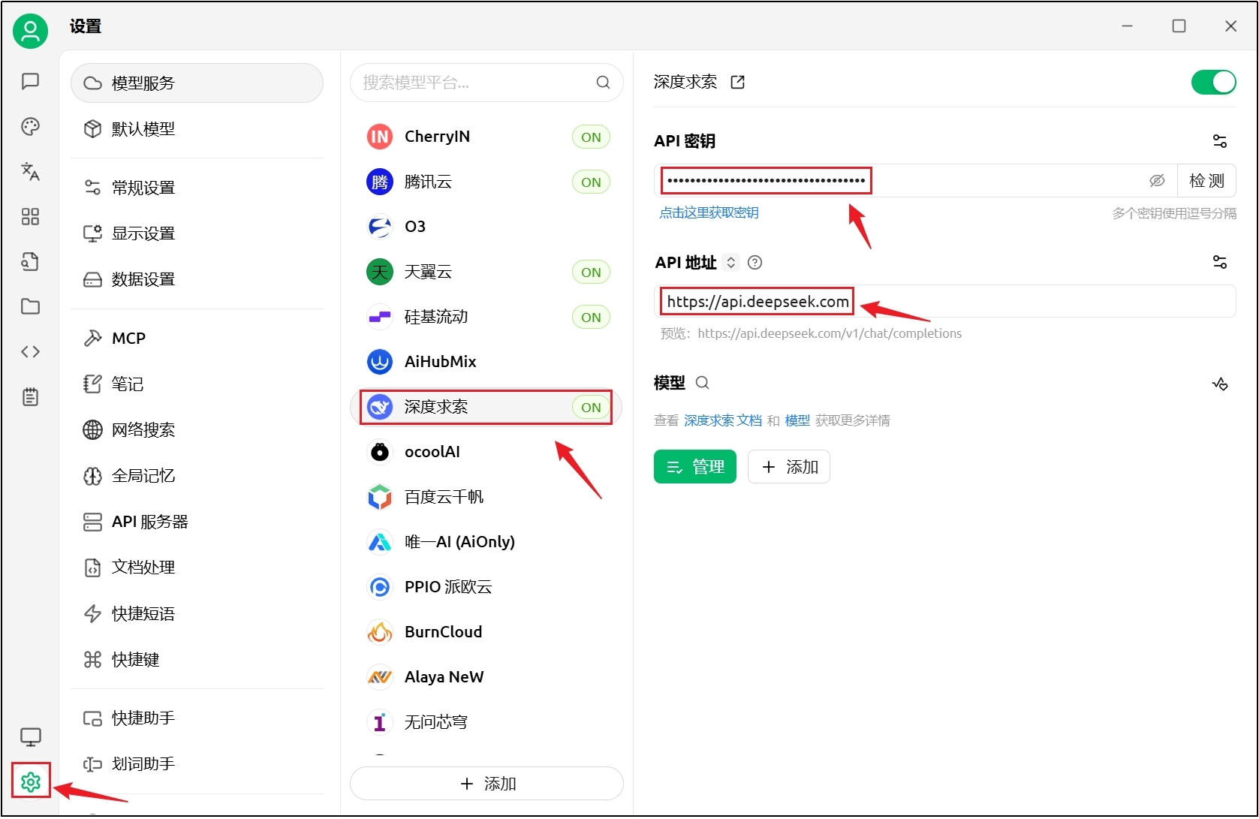Open 默认模型 settings
The image size is (1259, 819).
pyautogui.click(x=197, y=129)
